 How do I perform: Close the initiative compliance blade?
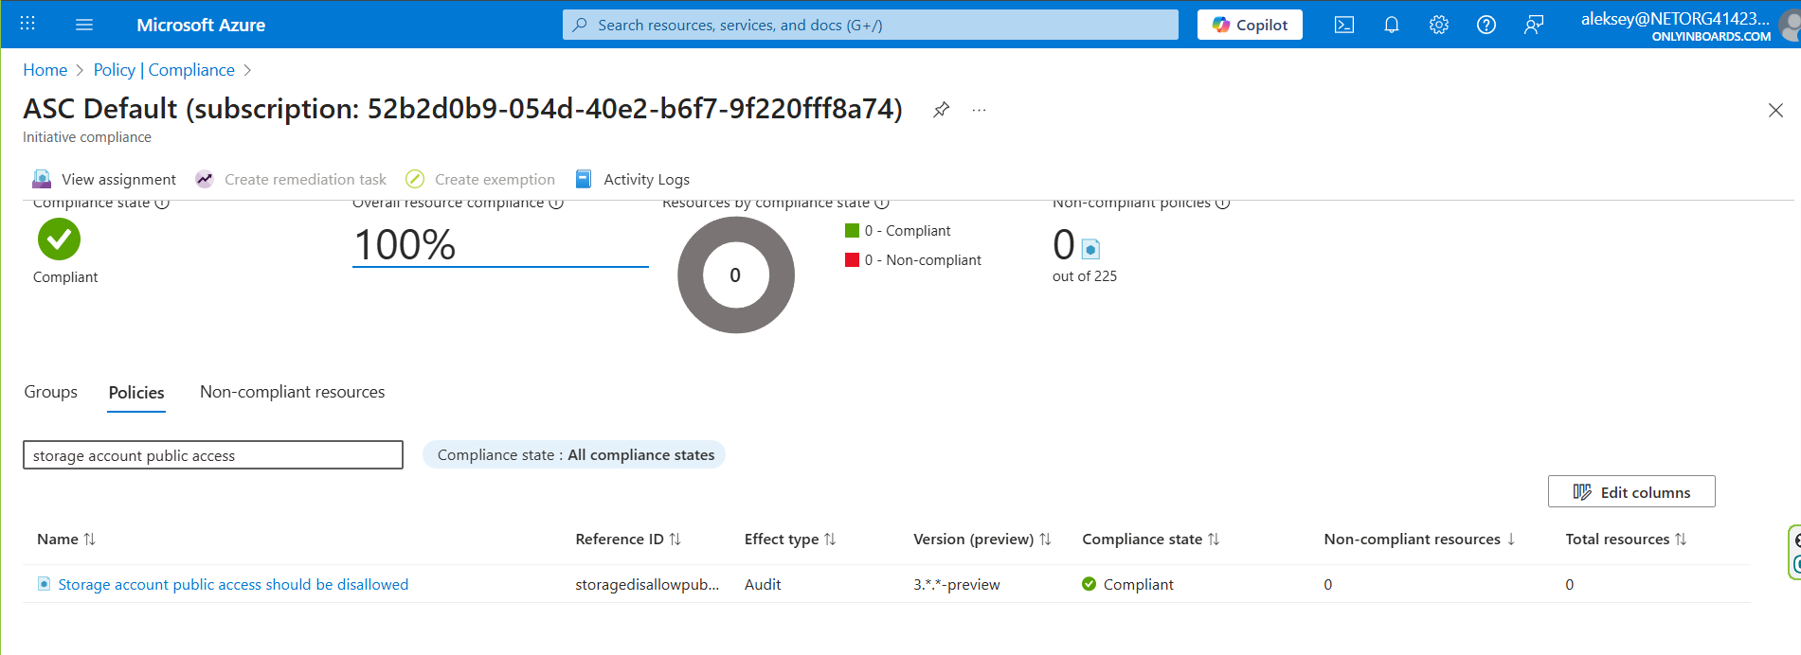(x=1775, y=110)
